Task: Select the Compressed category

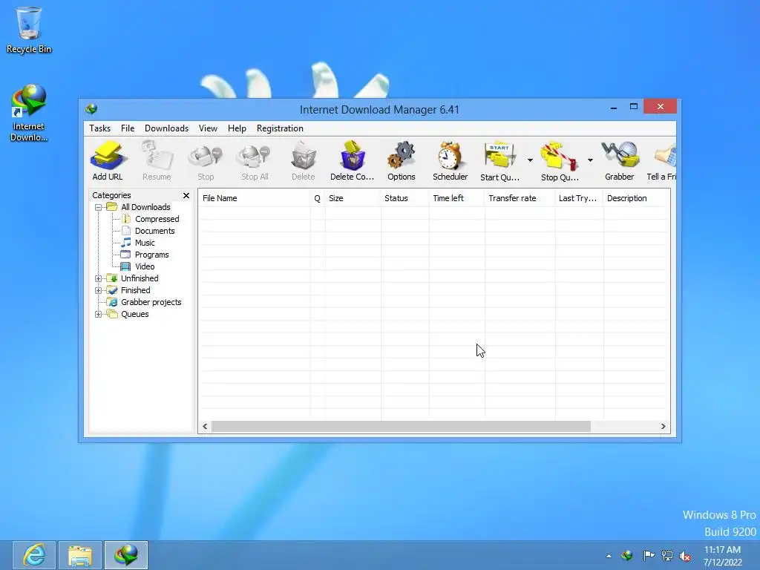Action: point(157,219)
